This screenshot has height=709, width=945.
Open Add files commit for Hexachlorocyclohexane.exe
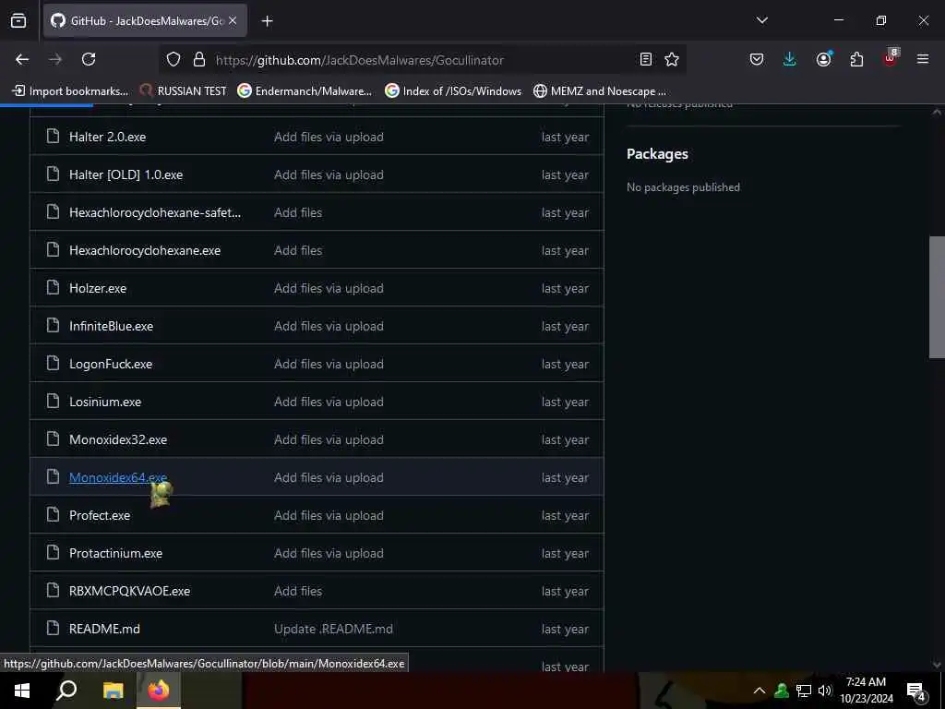click(x=298, y=250)
